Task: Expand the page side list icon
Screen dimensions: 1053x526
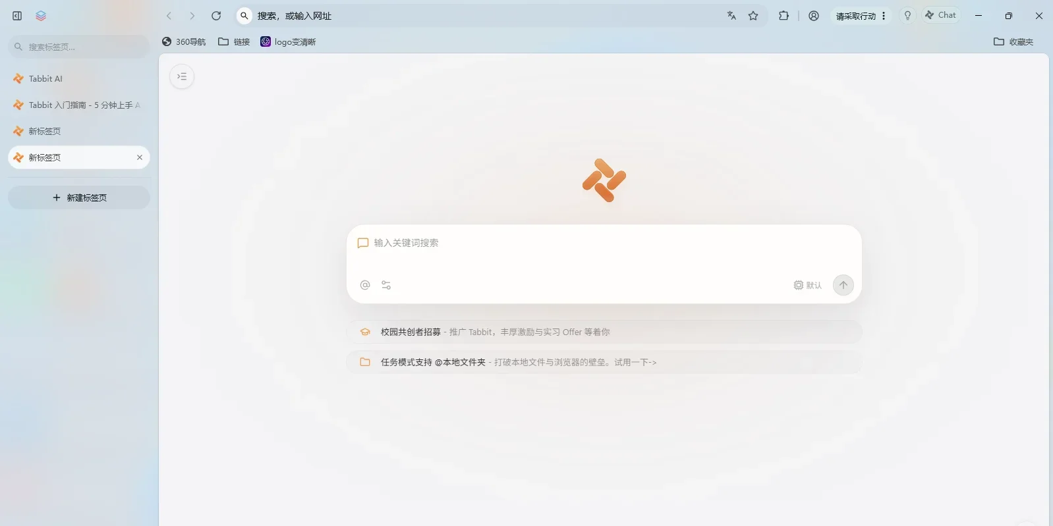Action: (182, 76)
